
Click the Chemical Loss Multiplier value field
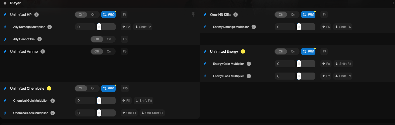(85, 113)
